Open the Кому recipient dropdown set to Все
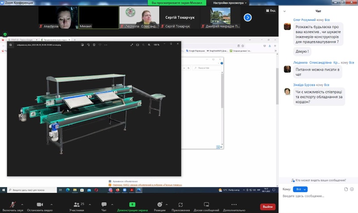 (299, 189)
